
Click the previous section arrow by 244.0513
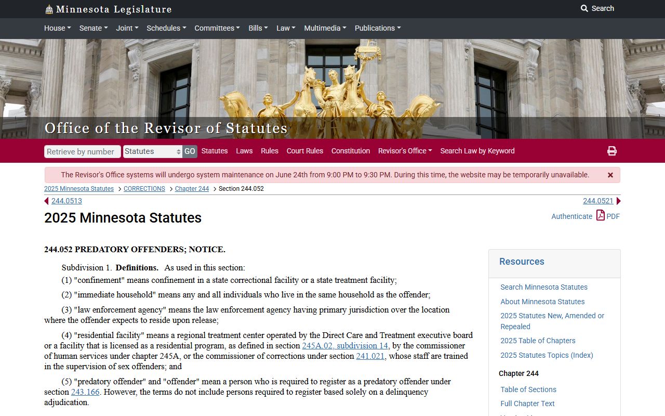[x=46, y=201]
